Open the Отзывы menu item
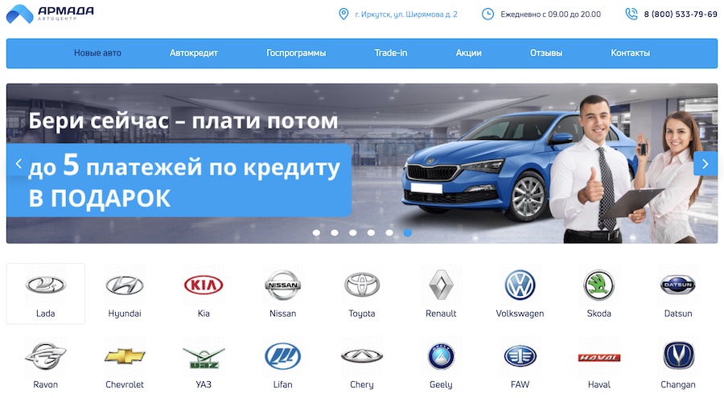Screen dimensions: 724x398 pos(546,53)
